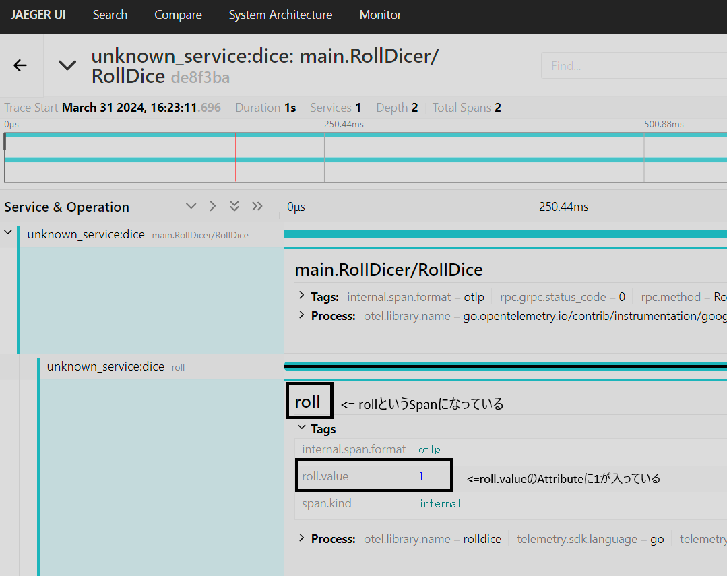Open the Search page in top navigation
The height and width of the screenshot is (576, 727).
pos(110,14)
